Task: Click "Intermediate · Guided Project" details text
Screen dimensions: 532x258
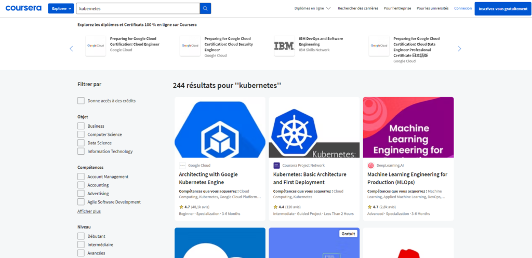Action: pos(313,214)
